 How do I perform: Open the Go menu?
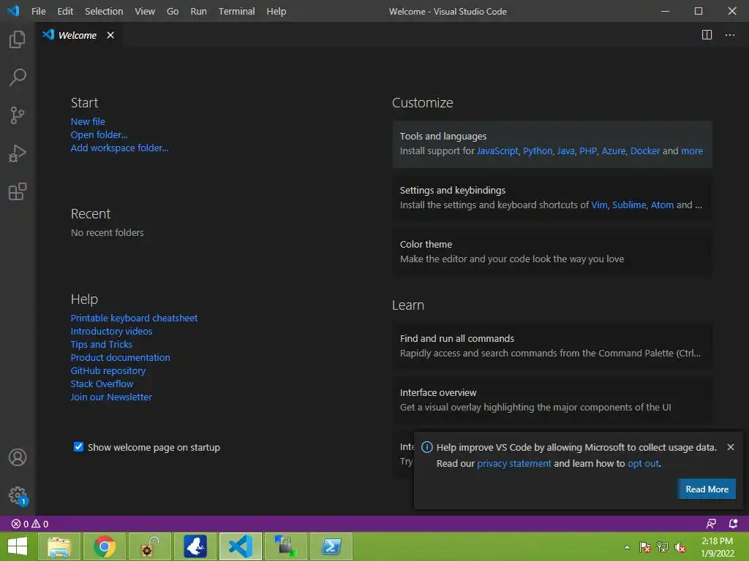click(x=173, y=11)
